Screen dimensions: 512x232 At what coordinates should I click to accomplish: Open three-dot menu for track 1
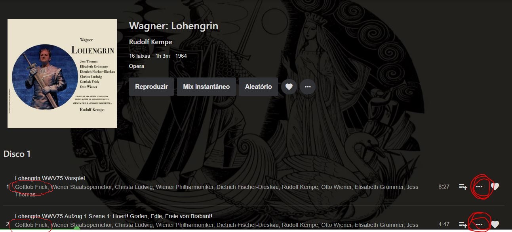(x=479, y=187)
